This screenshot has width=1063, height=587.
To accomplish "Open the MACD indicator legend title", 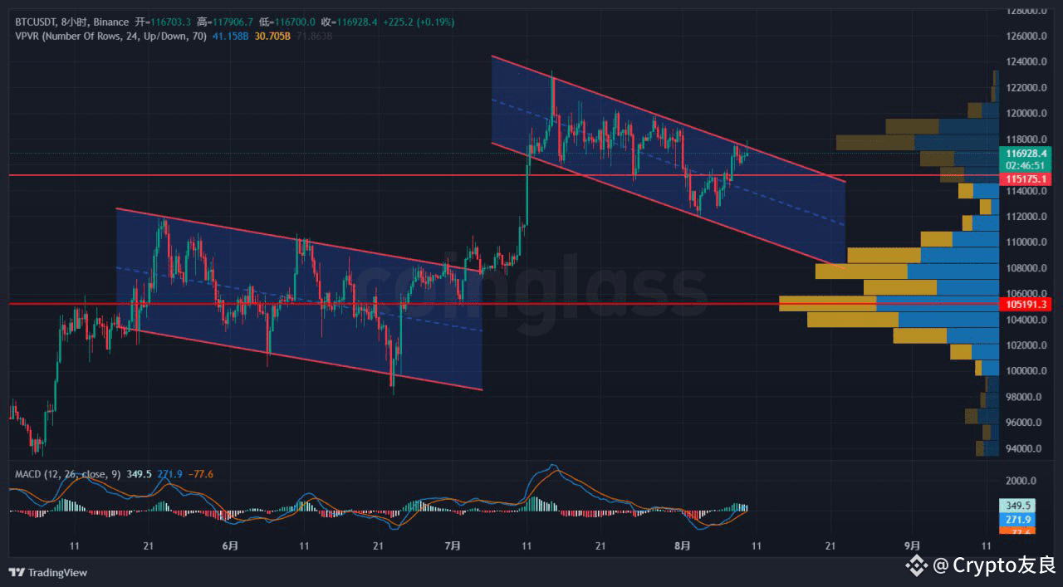I will (x=68, y=474).
